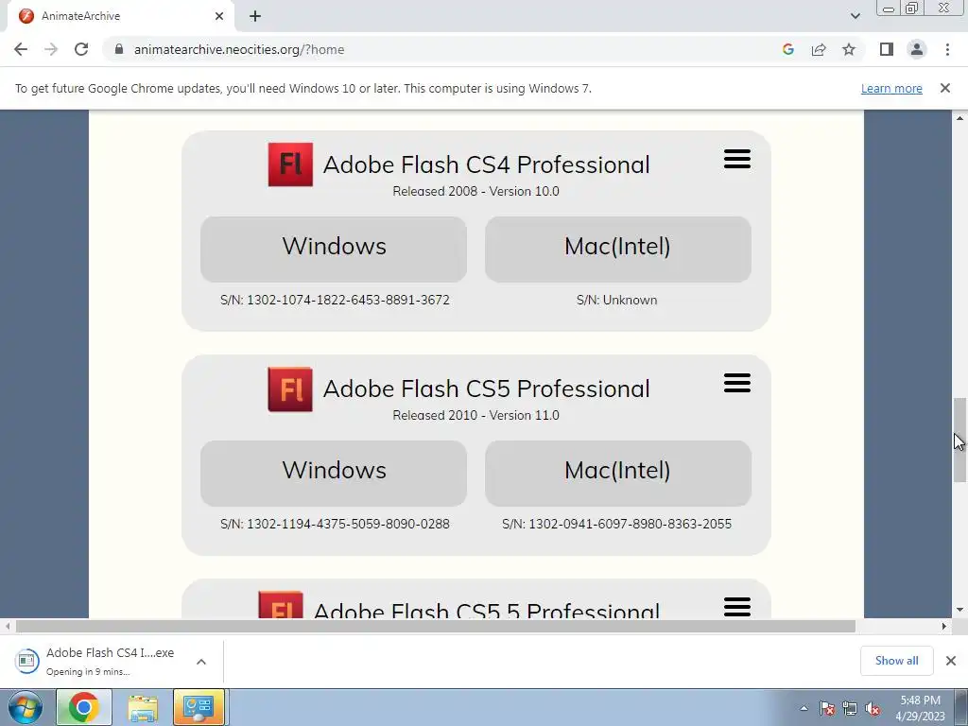Reload the current page

pyautogui.click(x=81, y=49)
